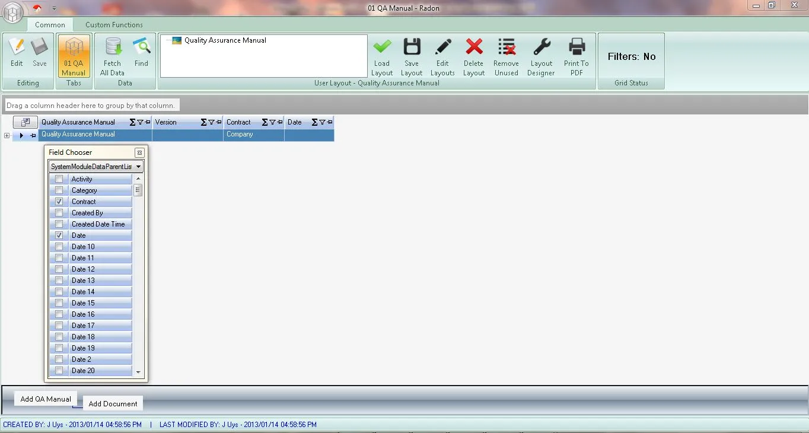Click the home icon in quick access toolbar

37,8
